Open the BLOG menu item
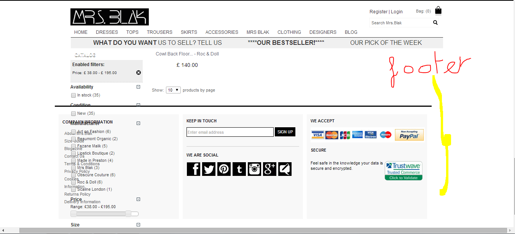The image size is (515, 234). pyautogui.click(x=351, y=32)
